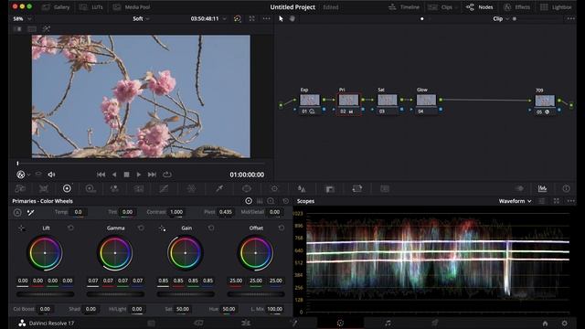Open the Tracker palette
The height and width of the screenshot is (329, 585).
(274, 189)
